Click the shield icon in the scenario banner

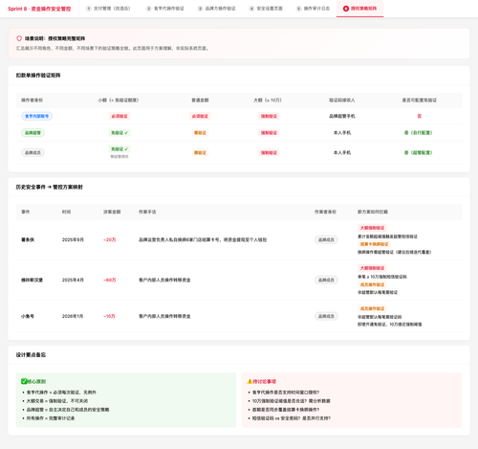(19, 38)
